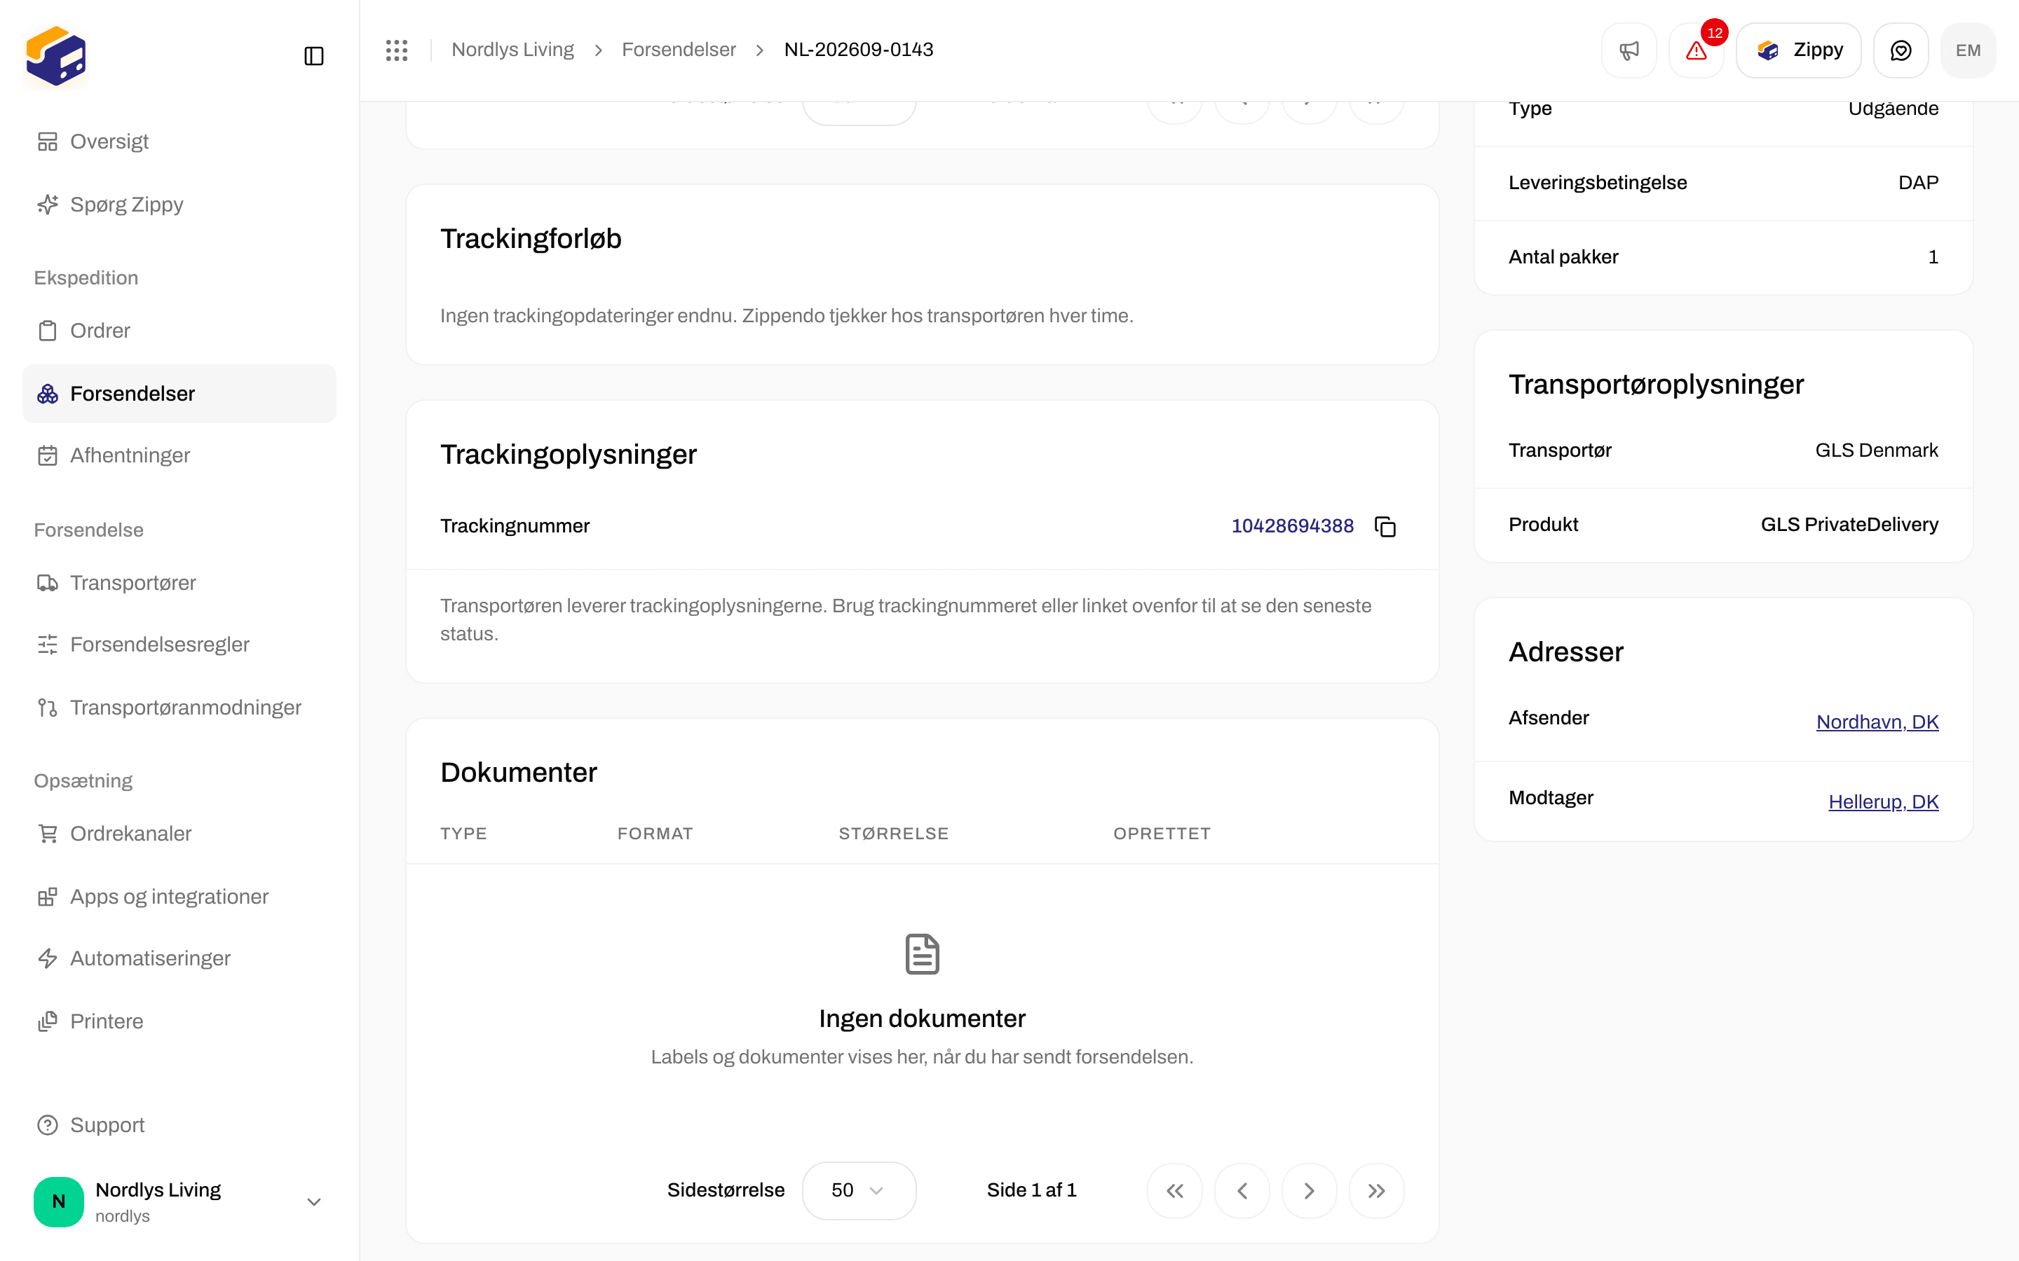The image size is (2019, 1261).
Task: Expand the Nordlys Living account switcher
Action: click(x=179, y=1201)
